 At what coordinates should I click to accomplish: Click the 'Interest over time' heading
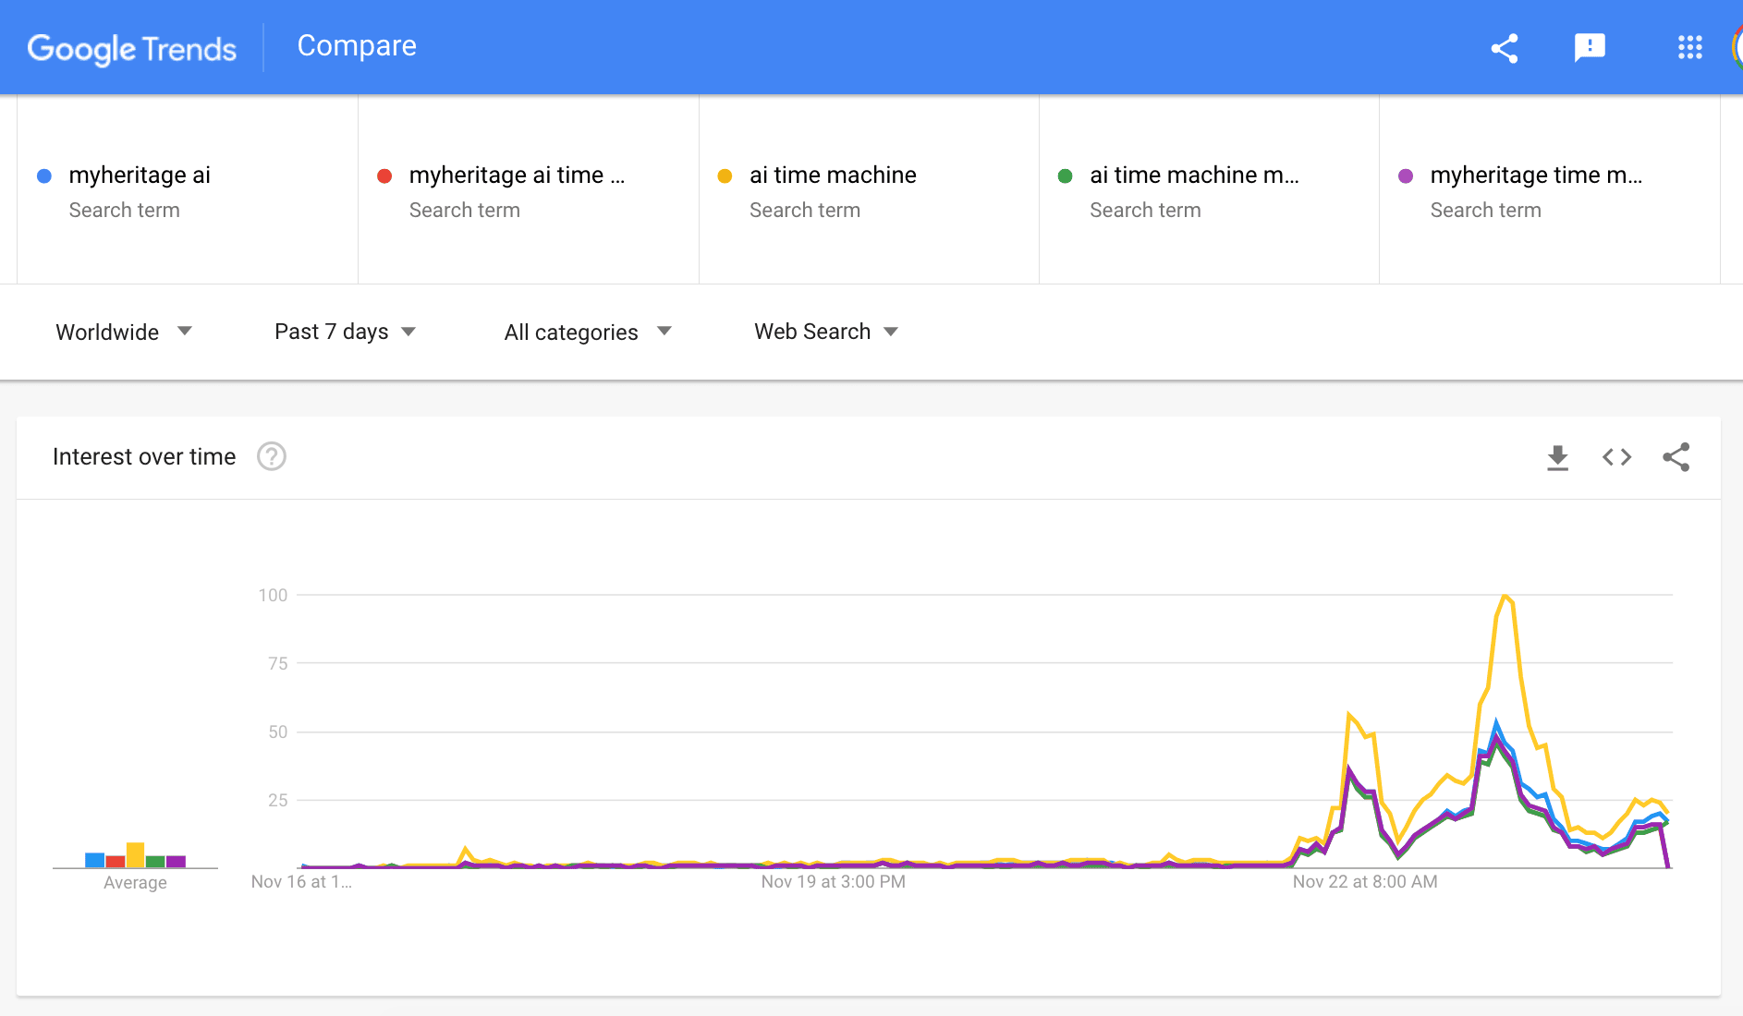(144, 456)
